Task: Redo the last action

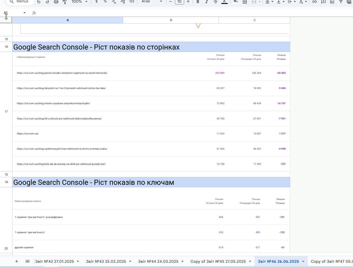Action: [x=47, y=2]
